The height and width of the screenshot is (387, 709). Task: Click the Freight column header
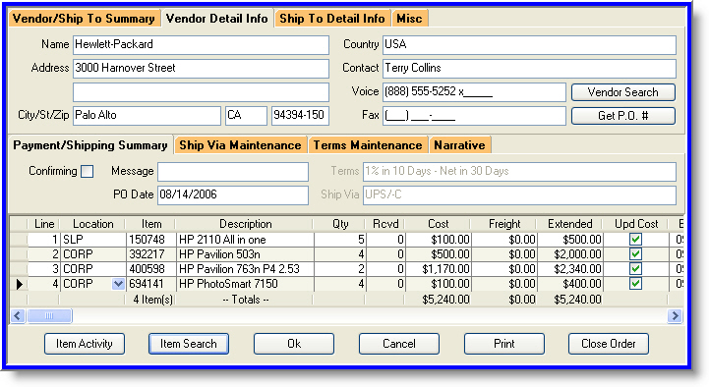point(503,224)
